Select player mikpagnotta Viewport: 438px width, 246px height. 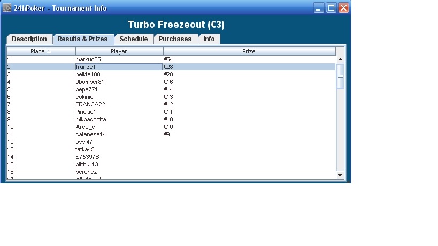coord(91,119)
